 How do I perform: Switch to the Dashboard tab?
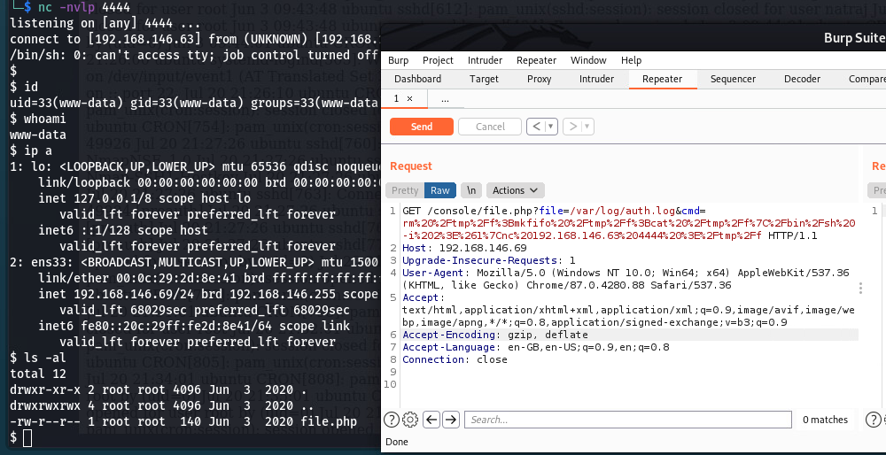(x=417, y=79)
